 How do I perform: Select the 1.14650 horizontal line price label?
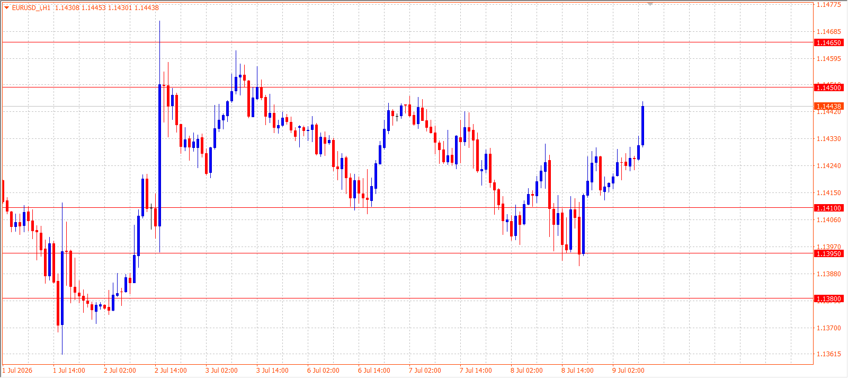pos(828,43)
